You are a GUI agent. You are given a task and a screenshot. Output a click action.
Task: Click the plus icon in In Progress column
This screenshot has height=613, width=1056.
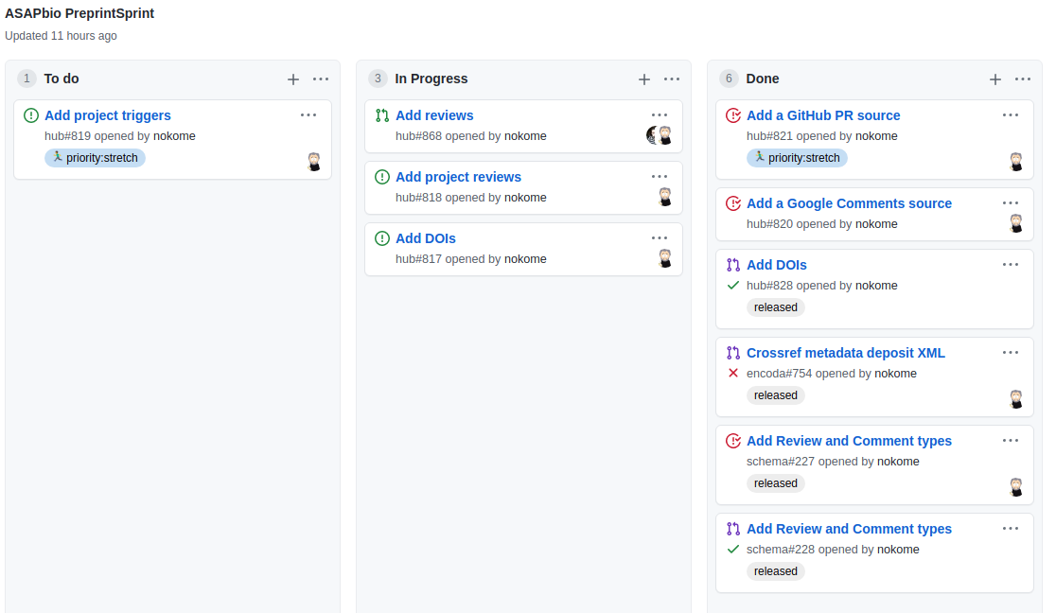click(x=644, y=79)
